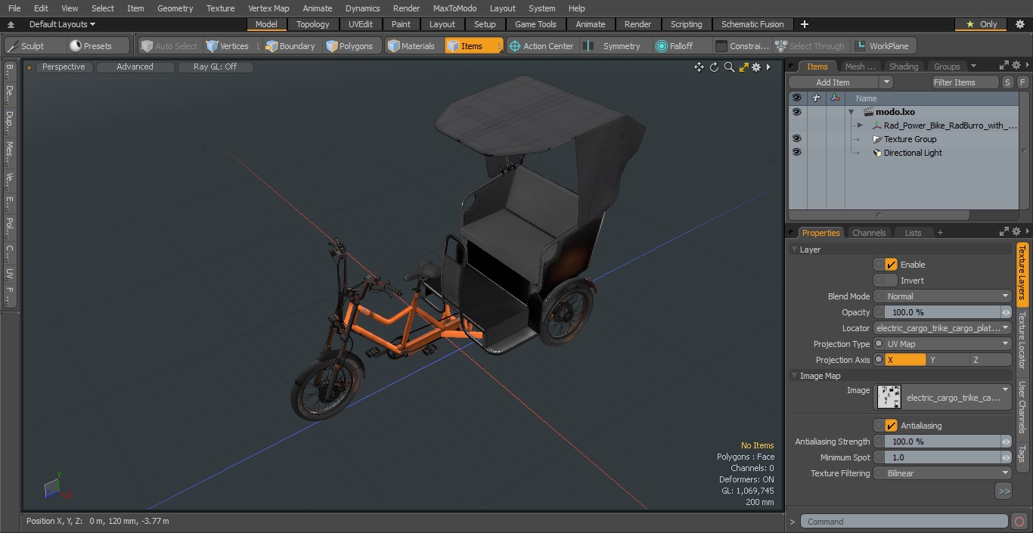Viewport: 1033px width, 533px height.
Task: Open the Vertex Map menu
Action: coord(268,8)
